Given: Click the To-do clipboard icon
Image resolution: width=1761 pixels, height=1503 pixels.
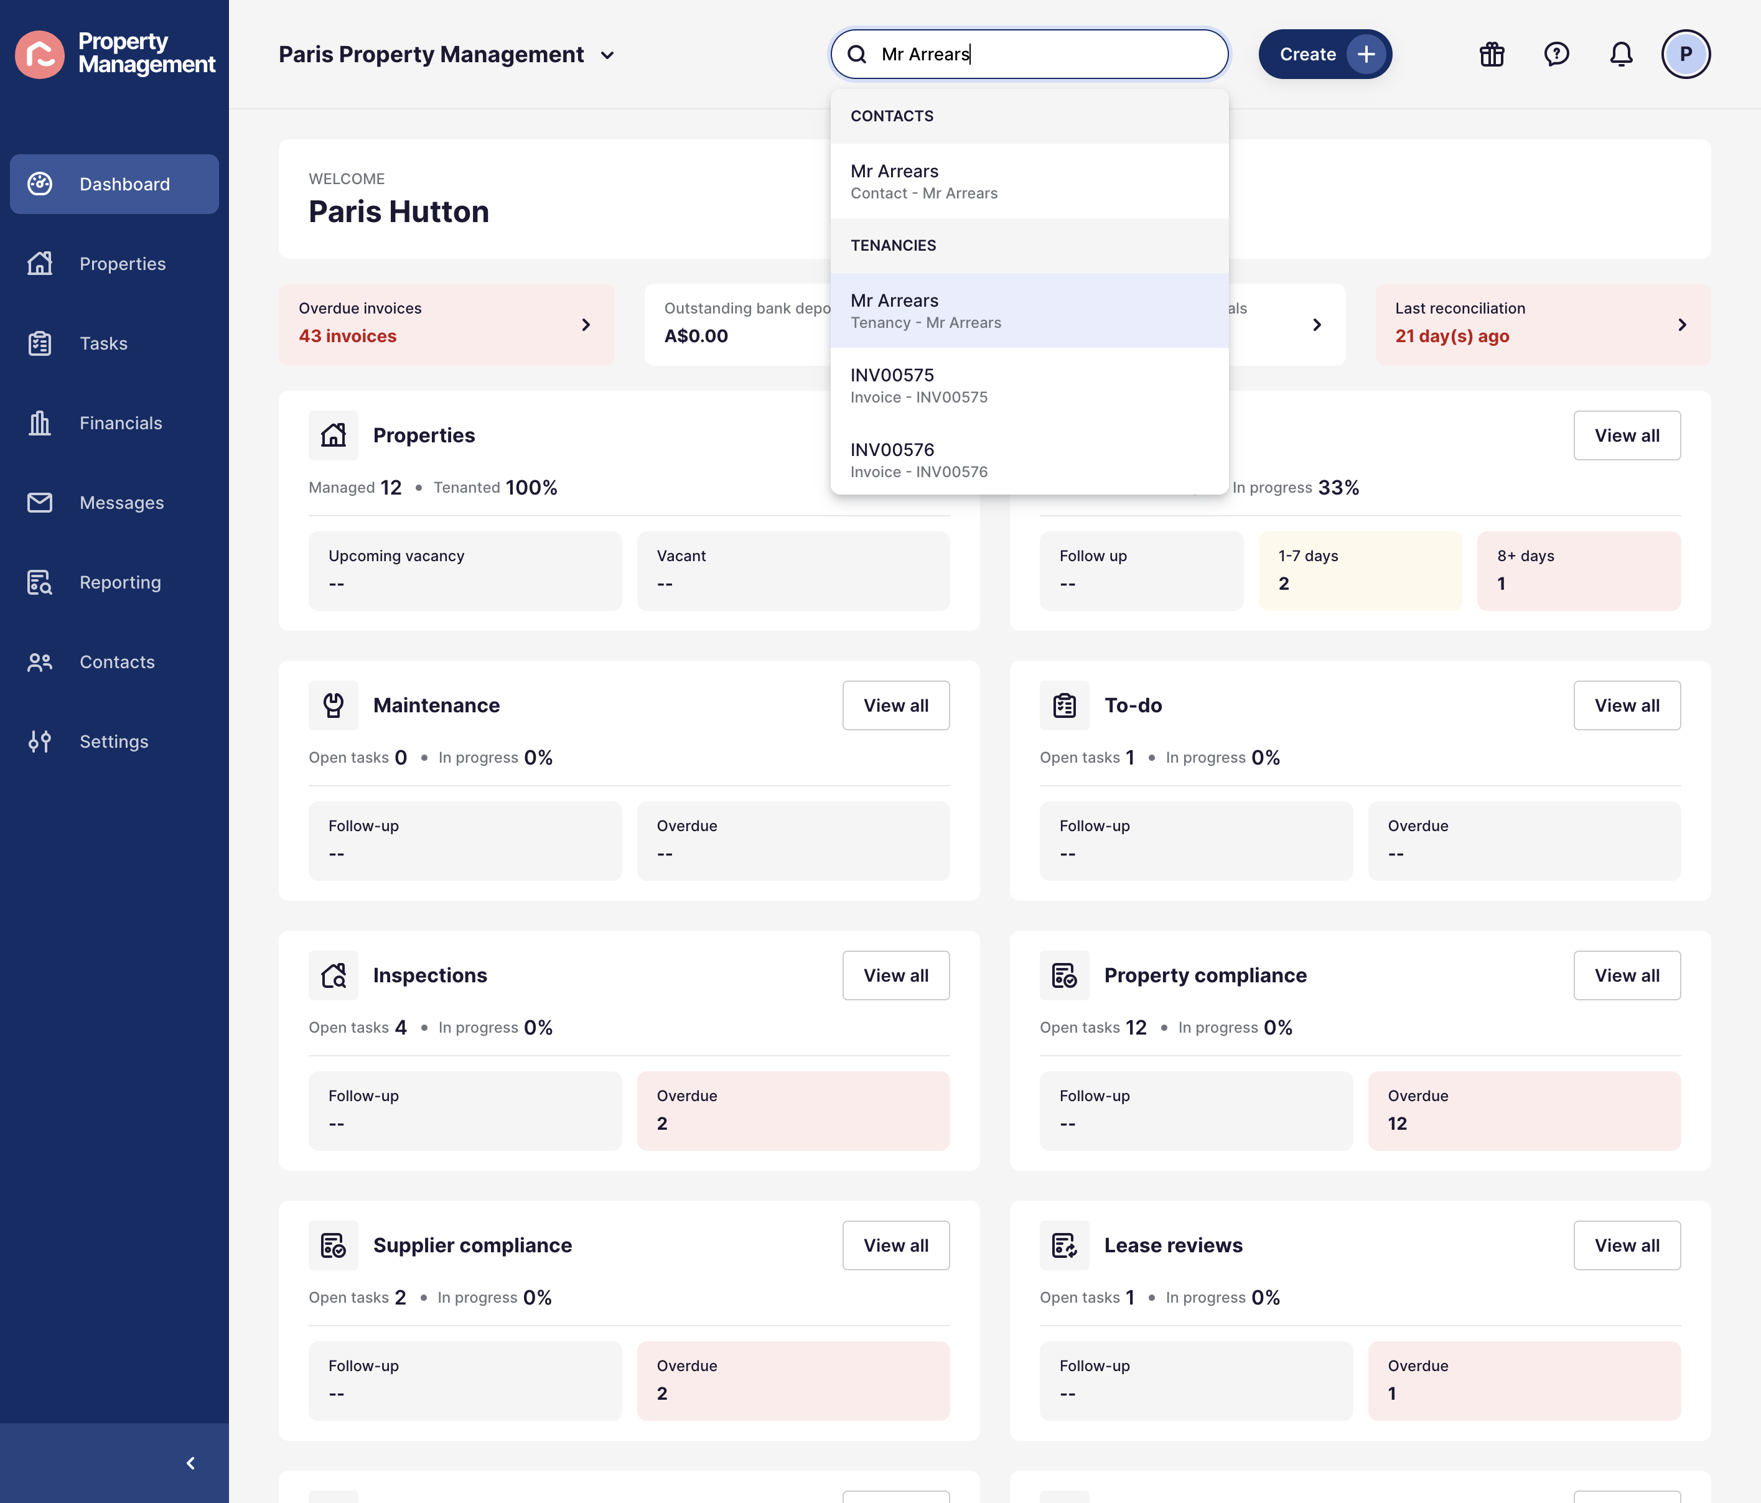Looking at the screenshot, I should (1064, 705).
